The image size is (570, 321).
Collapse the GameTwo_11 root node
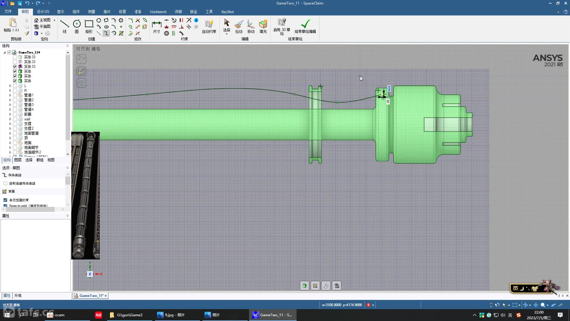coord(4,52)
